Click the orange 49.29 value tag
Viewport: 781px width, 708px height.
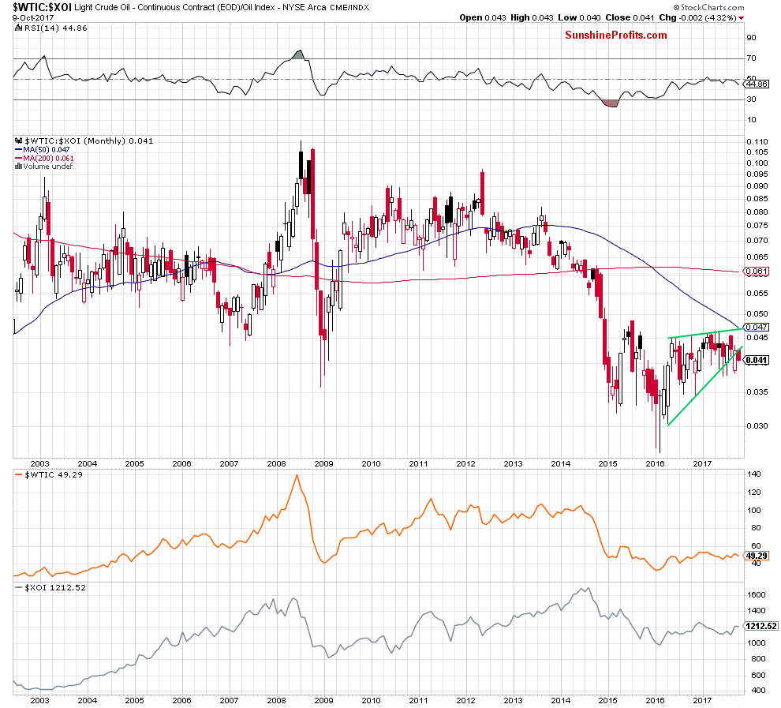coord(757,556)
